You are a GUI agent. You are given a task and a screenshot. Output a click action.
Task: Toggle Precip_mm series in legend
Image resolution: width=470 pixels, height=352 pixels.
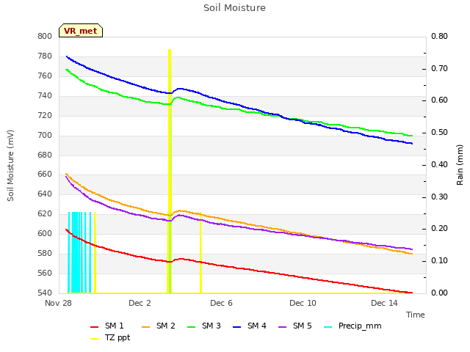pyautogui.click(x=352, y=326)
